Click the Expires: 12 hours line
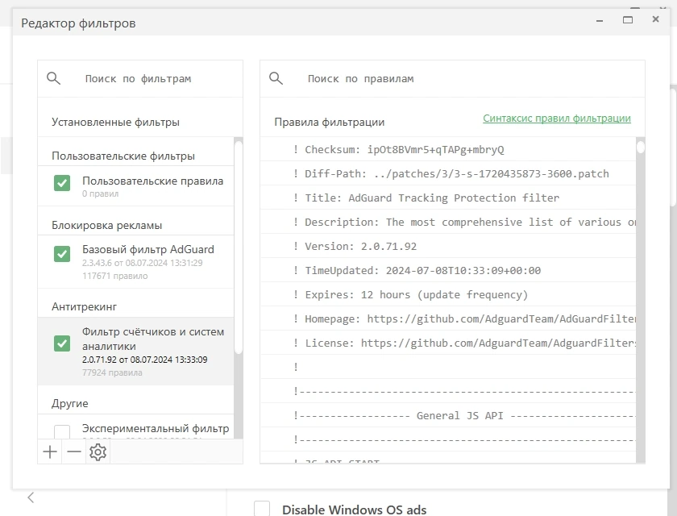Viewport: 677px width, 516px height. (x=448, y=294)
